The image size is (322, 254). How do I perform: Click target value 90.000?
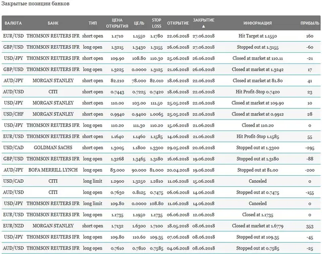click(x=139, y=170)
